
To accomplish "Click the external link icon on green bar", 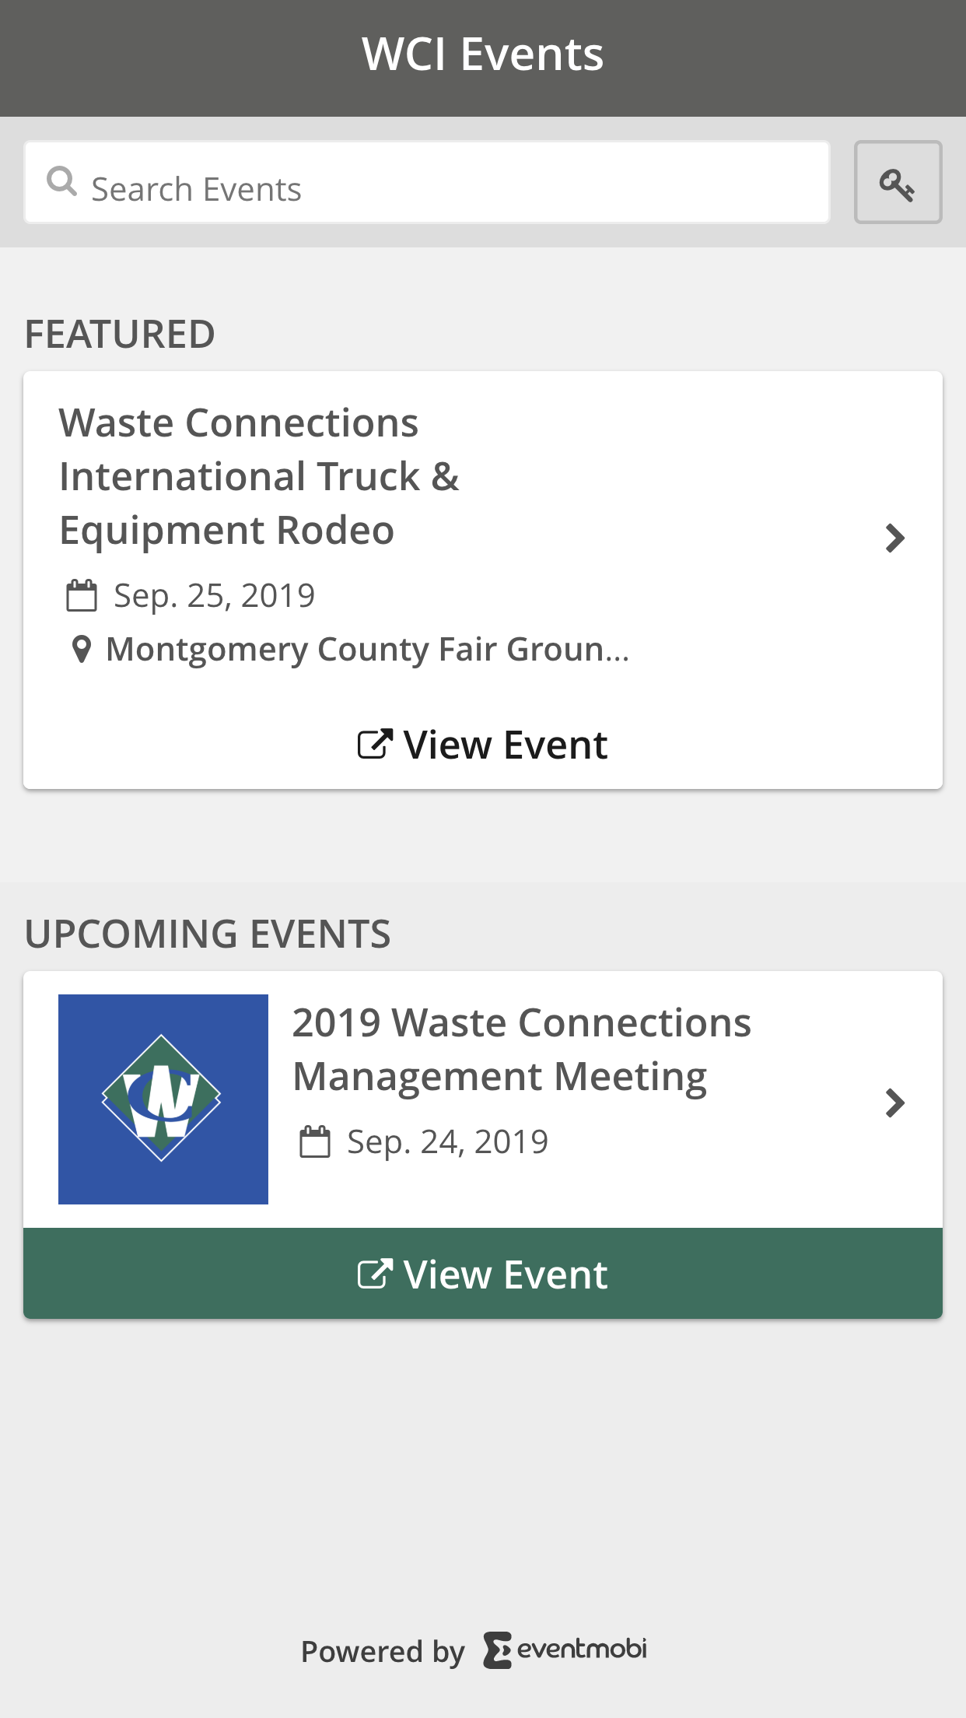I will 374,1274.
